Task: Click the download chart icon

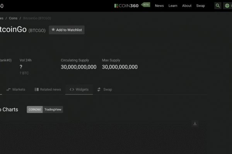Action: pyautogui.click(x=195, y=124)
